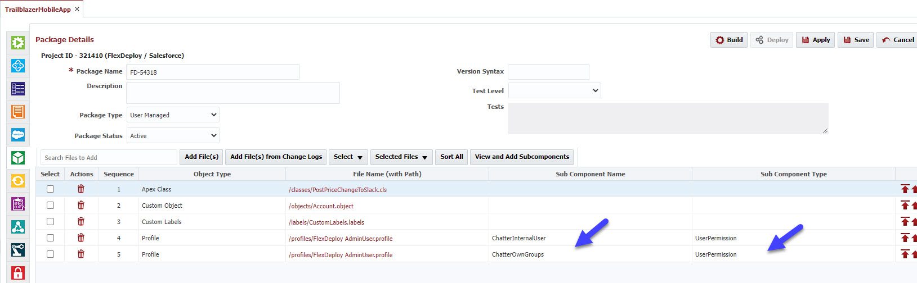Move the Account.object row to top
917x283 pixels.
point(905,206)
